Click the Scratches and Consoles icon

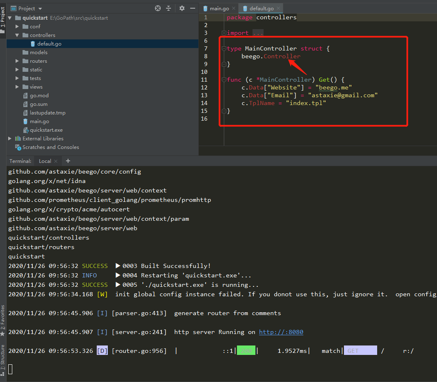point(18,147)
